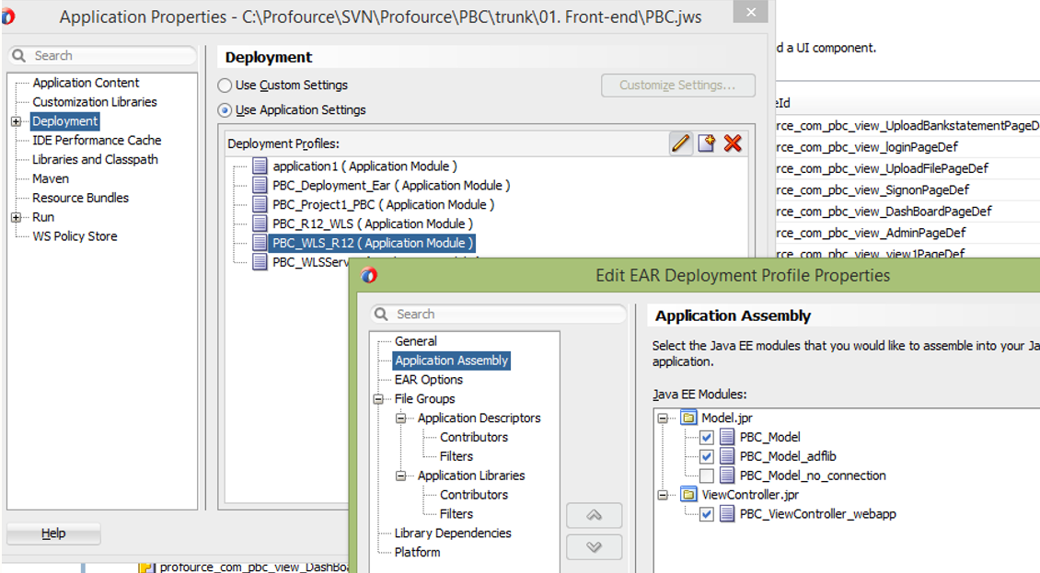Viewport: 1040px width, 573px height.
Task: Click the Application Properties search field
Action: (103, 56)
